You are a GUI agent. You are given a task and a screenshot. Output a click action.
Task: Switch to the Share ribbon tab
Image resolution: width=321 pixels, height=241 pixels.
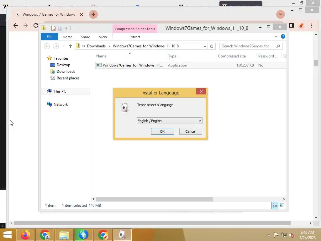tap(85, 37)
